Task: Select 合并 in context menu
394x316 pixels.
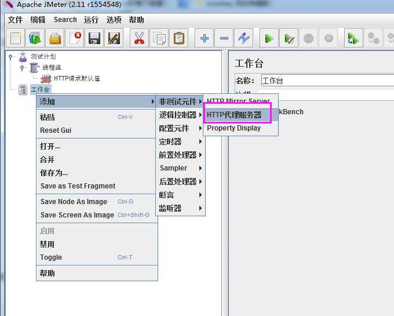Action: click(x=97, y=159)
